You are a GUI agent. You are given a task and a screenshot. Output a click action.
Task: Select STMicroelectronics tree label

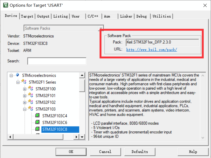(x=39, y=75)
